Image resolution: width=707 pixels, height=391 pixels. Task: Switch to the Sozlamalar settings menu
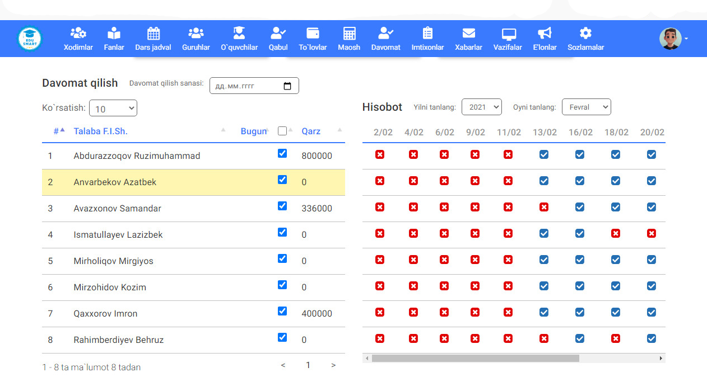[585, 39]
